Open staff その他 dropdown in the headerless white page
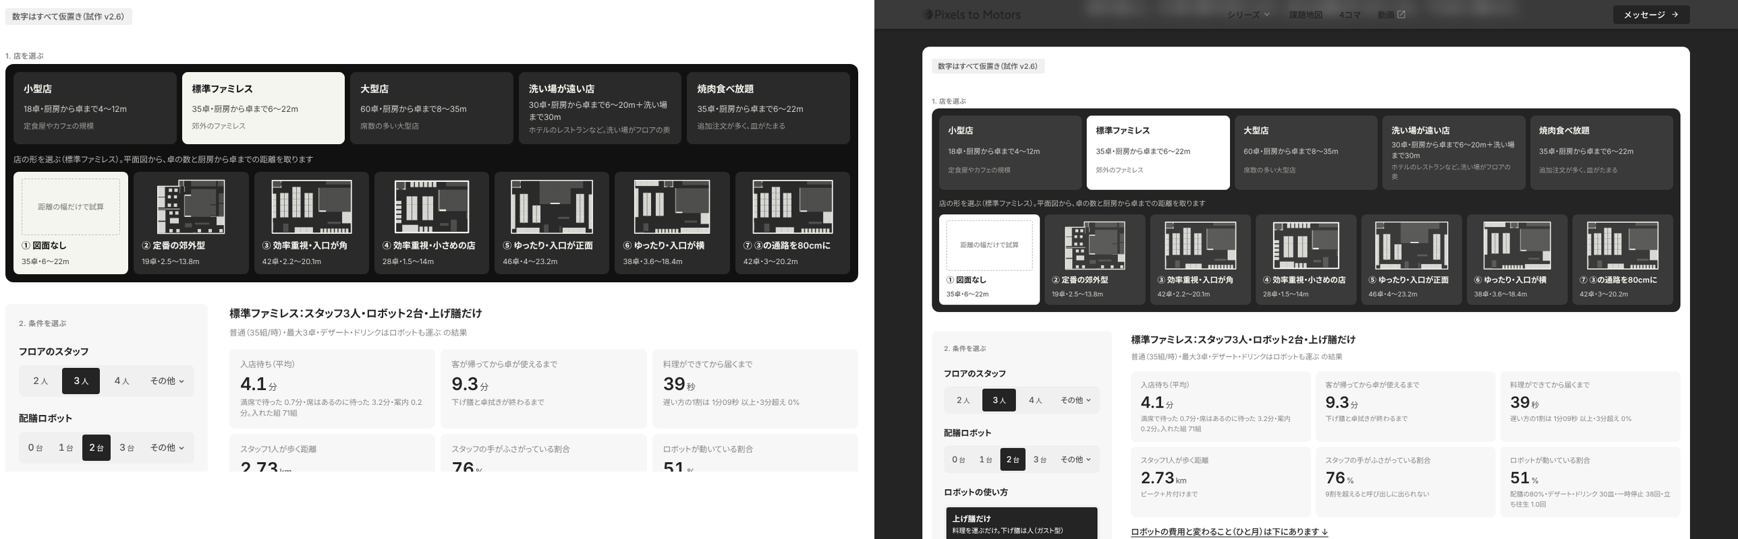The image size is (1738, 539). point(167,381)
